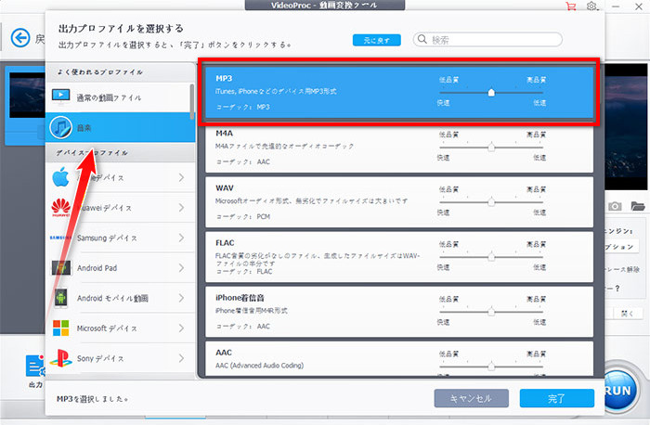The image size is (650, 425).
Task: Click the Samsung logo icon
Action: click(x=60, y=238)
